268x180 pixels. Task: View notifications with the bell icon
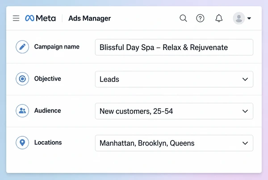tap(219, 18)
